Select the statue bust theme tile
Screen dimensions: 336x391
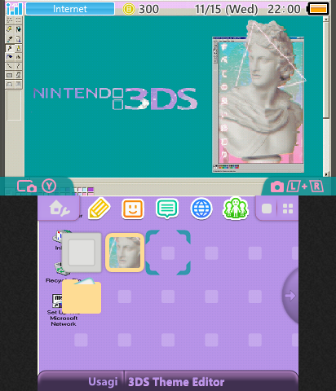[x=125, y=253]
